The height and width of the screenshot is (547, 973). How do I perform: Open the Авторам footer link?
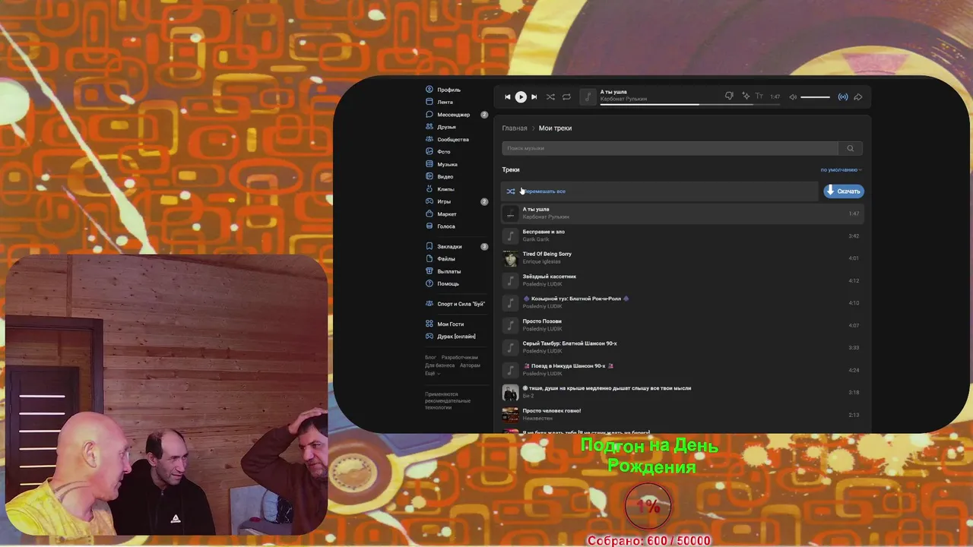470,365
